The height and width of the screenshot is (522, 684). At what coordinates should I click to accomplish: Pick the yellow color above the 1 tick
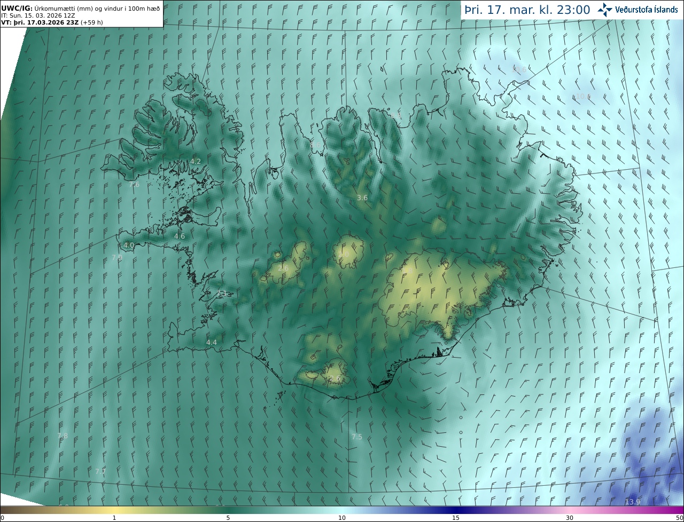[x=114, y=510]
